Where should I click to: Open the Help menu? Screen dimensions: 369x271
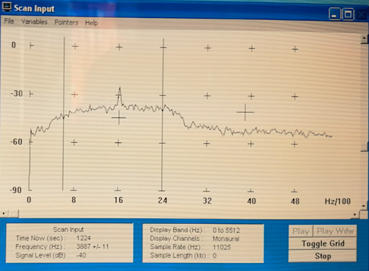pyautogui.click(x=91, y=23)
